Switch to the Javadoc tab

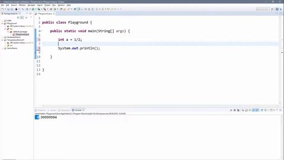52,110
